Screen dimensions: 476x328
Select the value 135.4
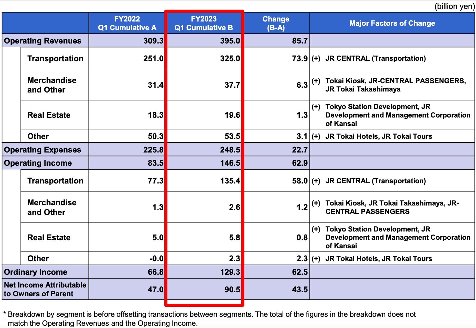pos(230,181)
